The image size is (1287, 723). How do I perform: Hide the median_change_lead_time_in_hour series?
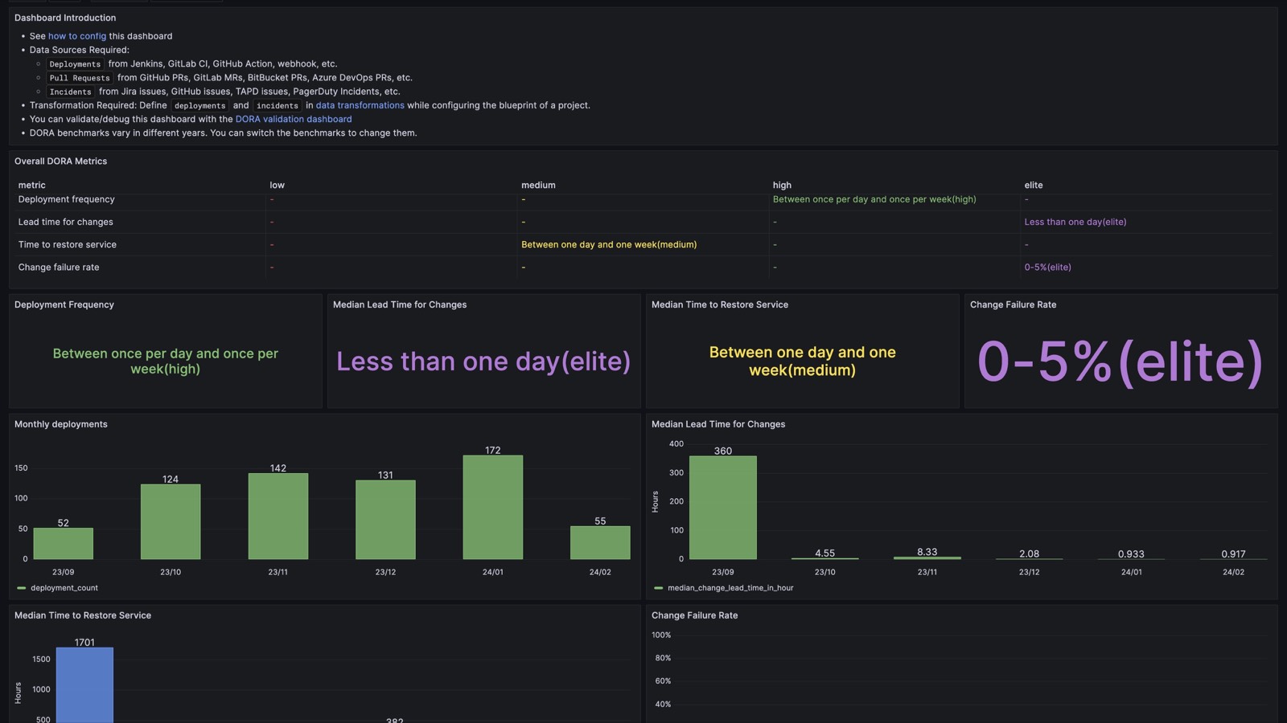coord(731,587)
